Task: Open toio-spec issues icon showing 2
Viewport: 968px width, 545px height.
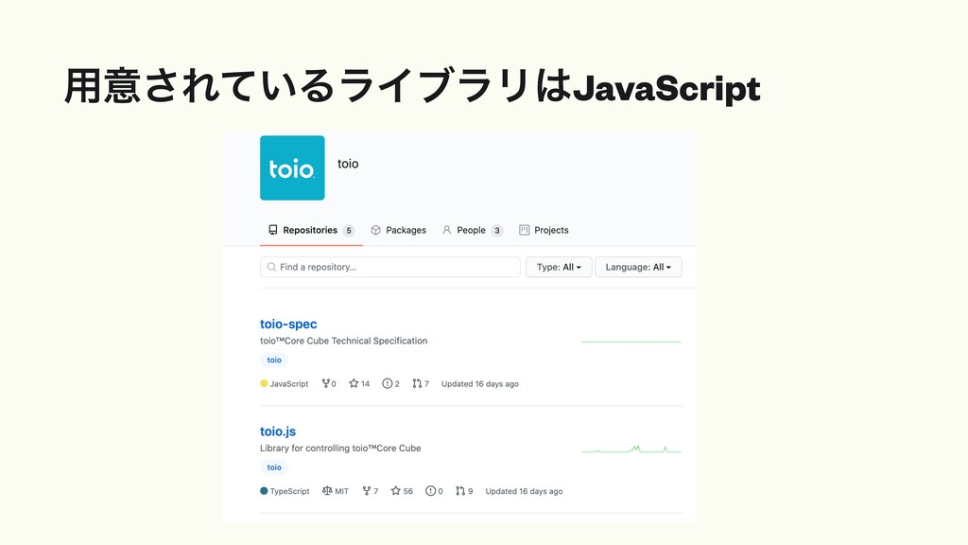Action: 387,384
